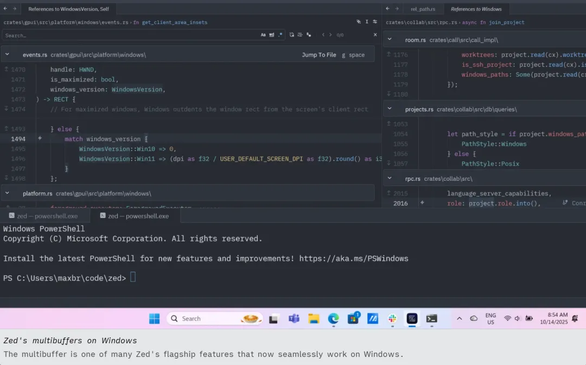Click terminal prompt cursor after zed>
Screen dimensions: 586x365
pos(133,278)
